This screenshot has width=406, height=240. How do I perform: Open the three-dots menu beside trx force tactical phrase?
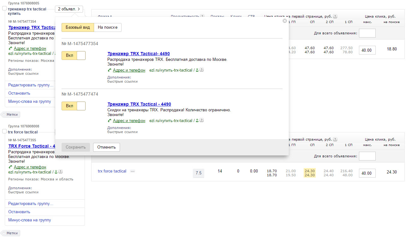(x=133, y=171)
